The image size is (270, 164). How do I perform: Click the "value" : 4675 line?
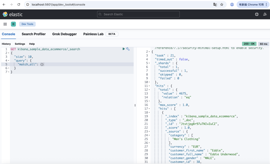click(174, 93)
